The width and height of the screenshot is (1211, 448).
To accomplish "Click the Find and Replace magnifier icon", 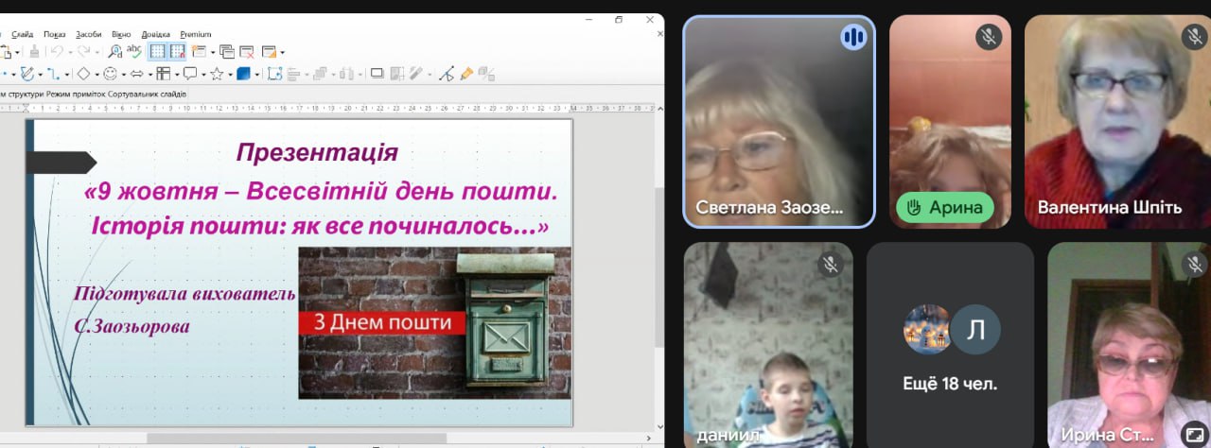I will point(115,52).
